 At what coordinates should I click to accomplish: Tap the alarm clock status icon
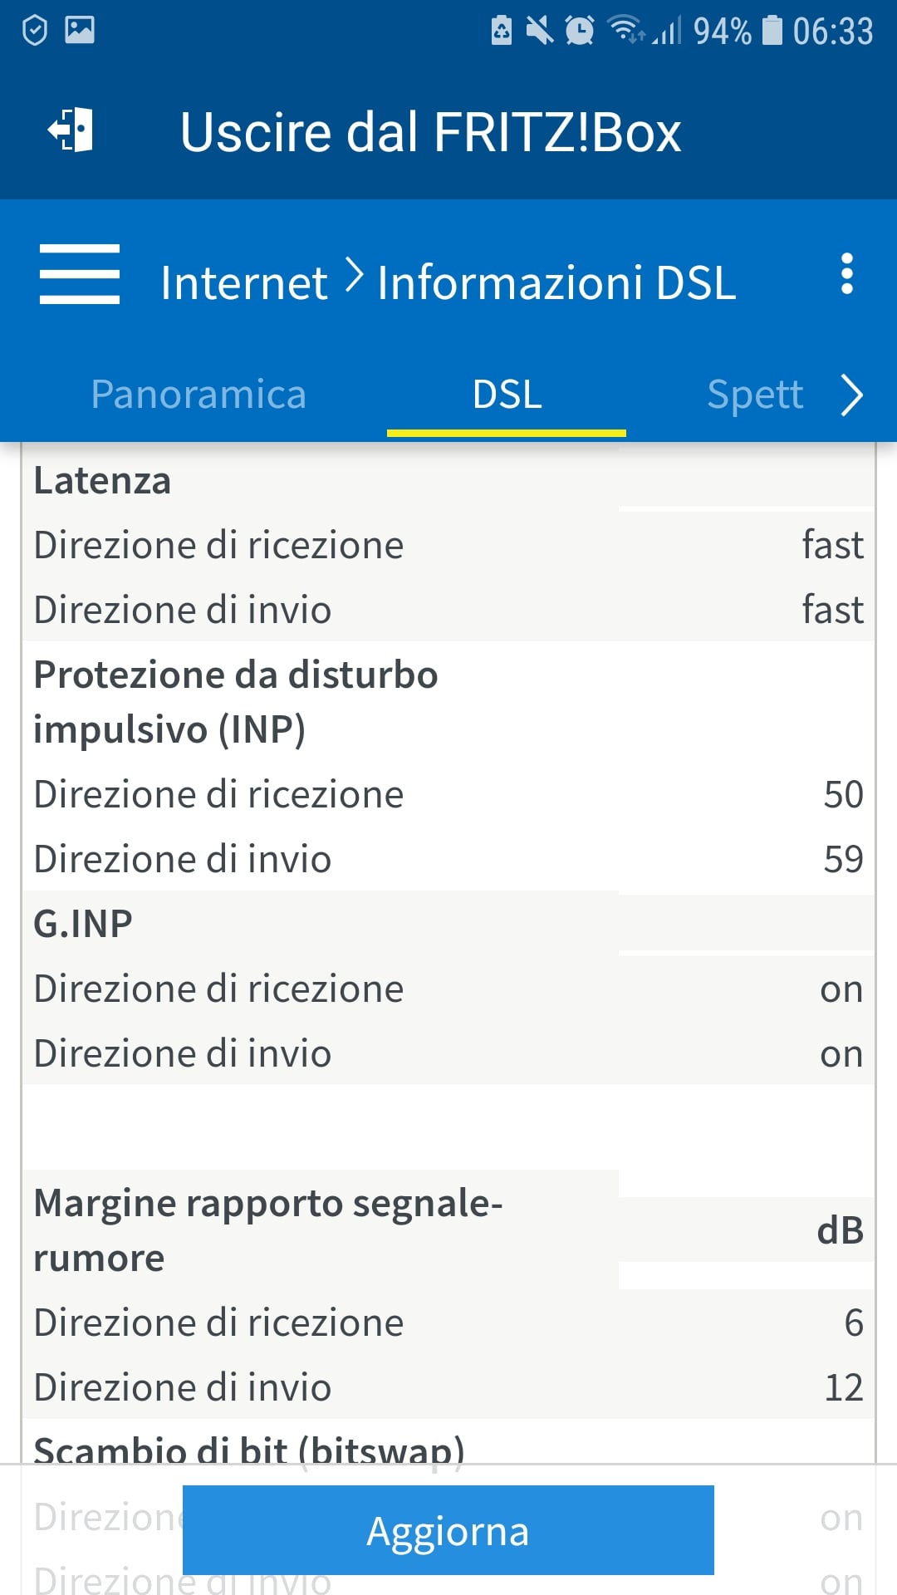[579, 31]
